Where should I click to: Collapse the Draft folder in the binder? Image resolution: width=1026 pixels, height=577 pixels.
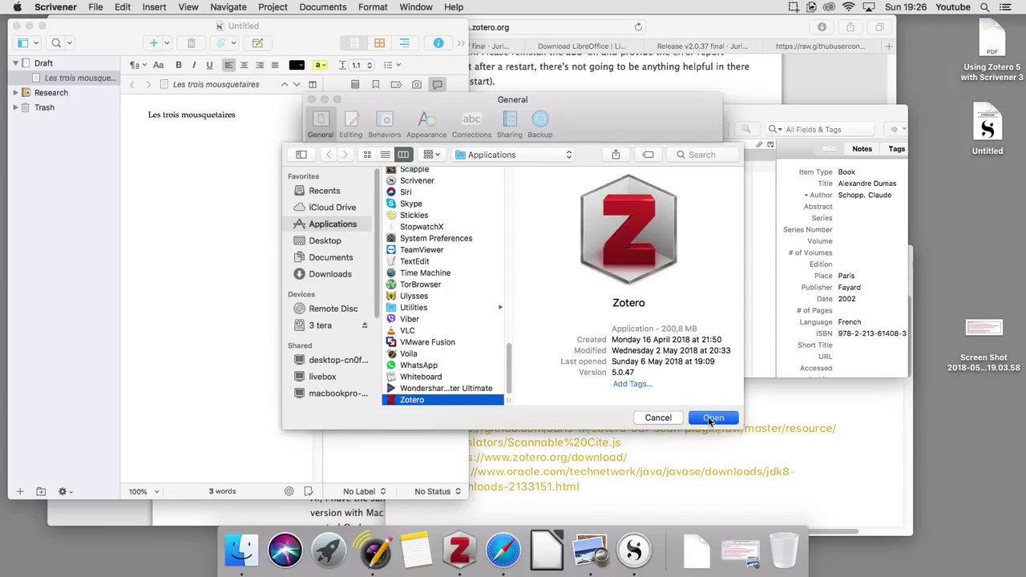point(15,63)
